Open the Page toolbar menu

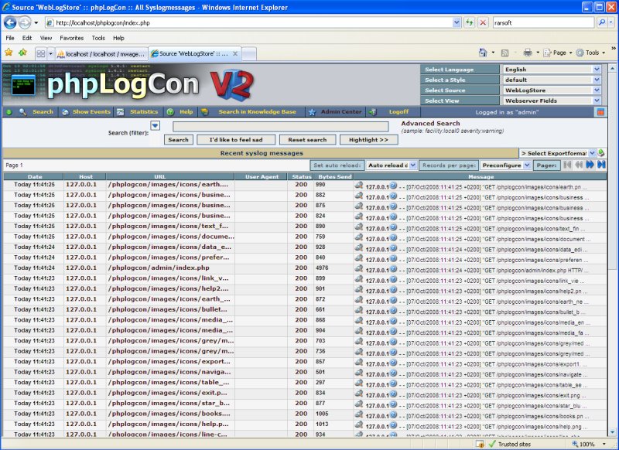click(557, 53)
